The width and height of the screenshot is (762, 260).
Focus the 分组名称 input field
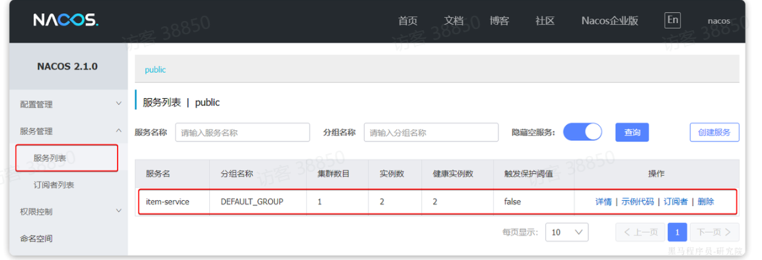click(x=431, y=132)
